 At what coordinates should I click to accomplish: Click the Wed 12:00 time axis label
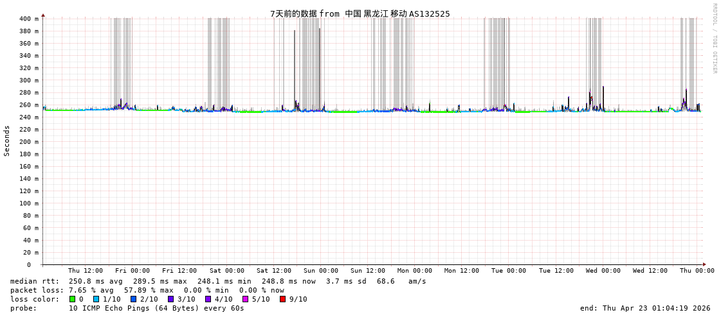pos(650,271)
